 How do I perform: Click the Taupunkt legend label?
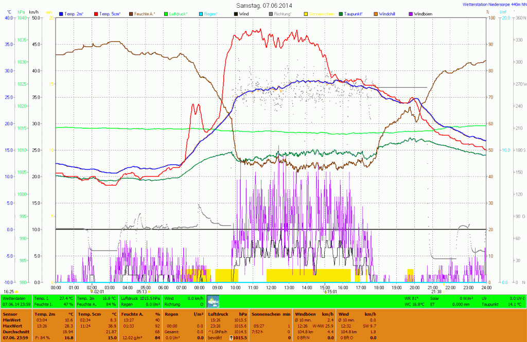[x=358, y=13]
